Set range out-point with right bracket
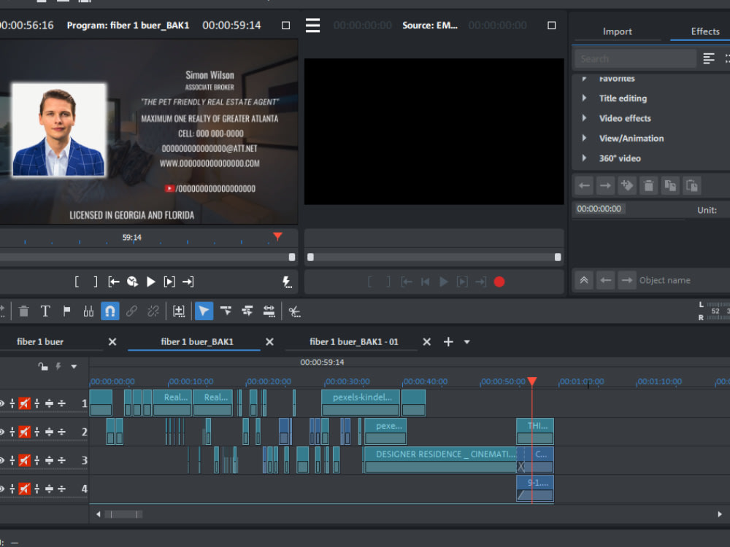Image resolution: width=730 pixels, height=547 pixels. click(x=96, y=282)
